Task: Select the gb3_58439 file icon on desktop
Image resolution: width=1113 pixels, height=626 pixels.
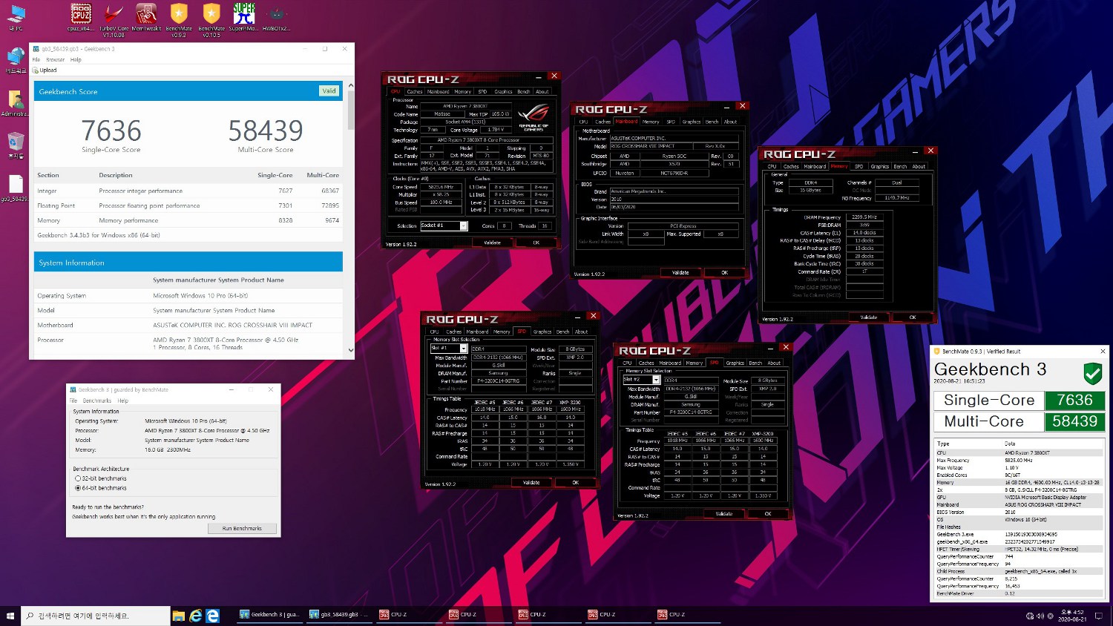Action: [x=16, y=188]
